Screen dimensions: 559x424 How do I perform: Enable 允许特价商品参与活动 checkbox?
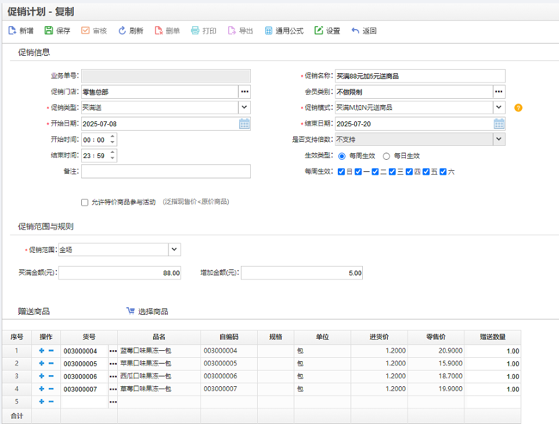(85, 203)
